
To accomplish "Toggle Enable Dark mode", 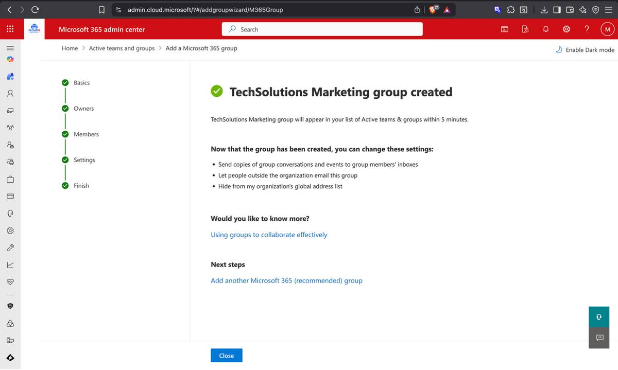I will click(x=585, y=50).
